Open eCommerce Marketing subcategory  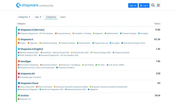click(29, 65)
